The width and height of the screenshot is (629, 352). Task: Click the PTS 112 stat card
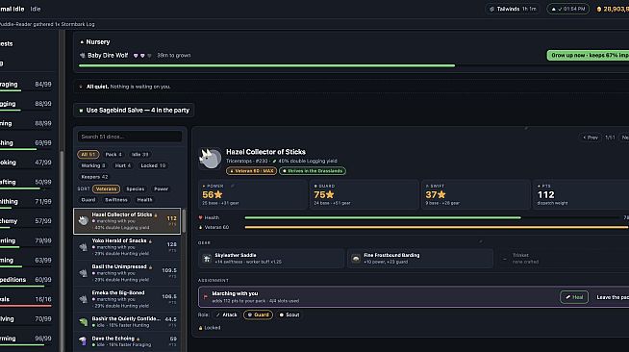click(581, 194)
